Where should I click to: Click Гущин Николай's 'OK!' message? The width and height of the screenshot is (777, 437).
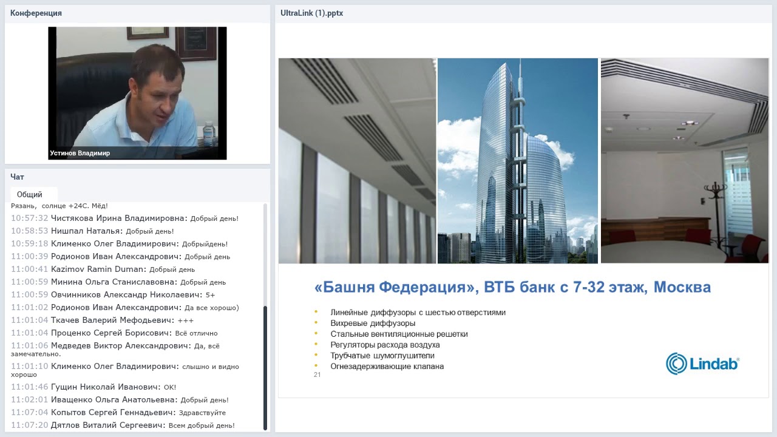[93, 387]
